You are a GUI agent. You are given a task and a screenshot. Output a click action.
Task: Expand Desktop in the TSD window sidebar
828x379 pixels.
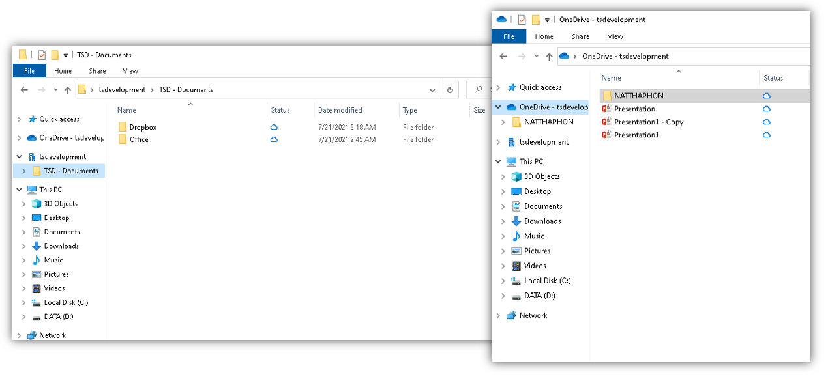click(24, 218)
